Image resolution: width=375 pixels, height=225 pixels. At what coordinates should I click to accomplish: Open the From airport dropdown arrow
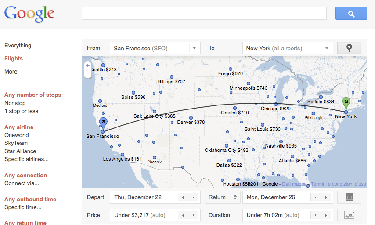(194, 48)
